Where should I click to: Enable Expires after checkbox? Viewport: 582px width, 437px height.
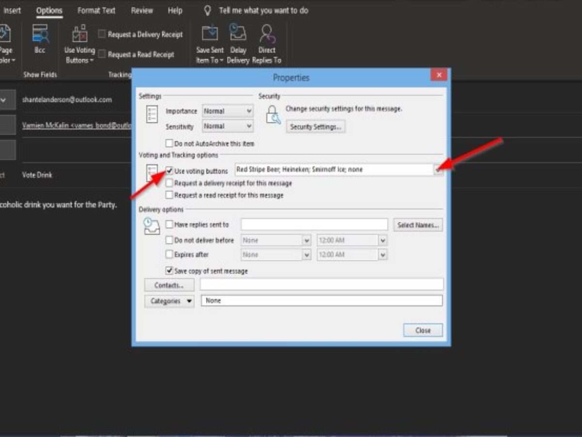pos(169,254)
